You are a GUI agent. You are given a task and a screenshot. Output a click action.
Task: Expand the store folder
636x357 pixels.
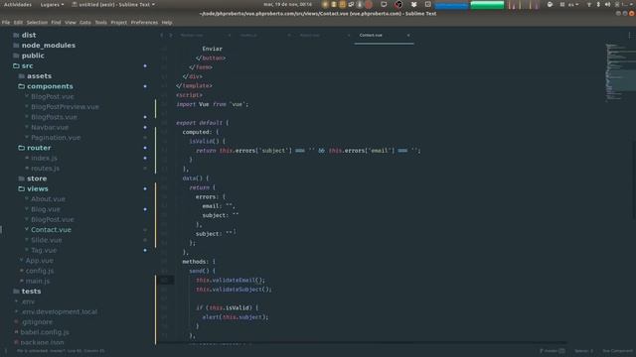coord(37,178)
